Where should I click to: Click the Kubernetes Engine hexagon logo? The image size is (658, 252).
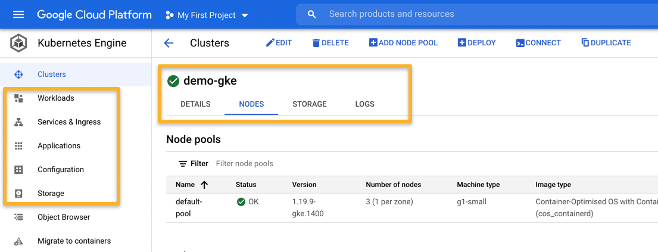point(18,43)
